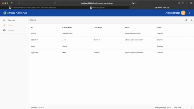Viewport: 194px width, 109px height.
Task: Go back with the browser back arrow
Action: [19, 3]
